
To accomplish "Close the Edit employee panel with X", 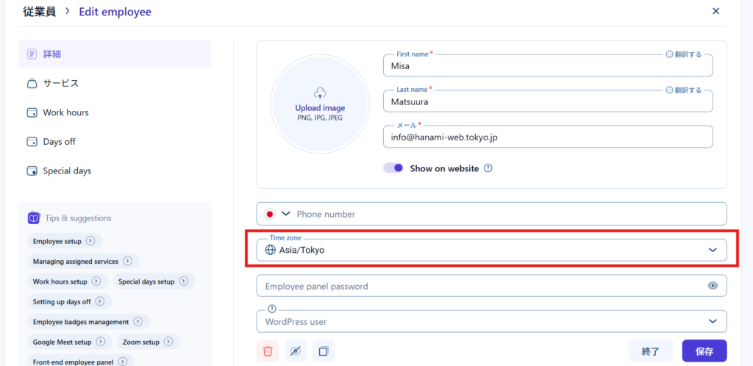I will pos(715,11).
